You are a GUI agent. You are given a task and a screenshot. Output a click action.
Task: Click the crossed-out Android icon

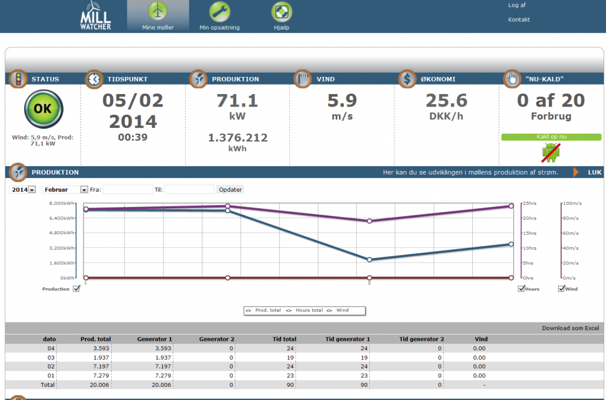pos(551,152)
